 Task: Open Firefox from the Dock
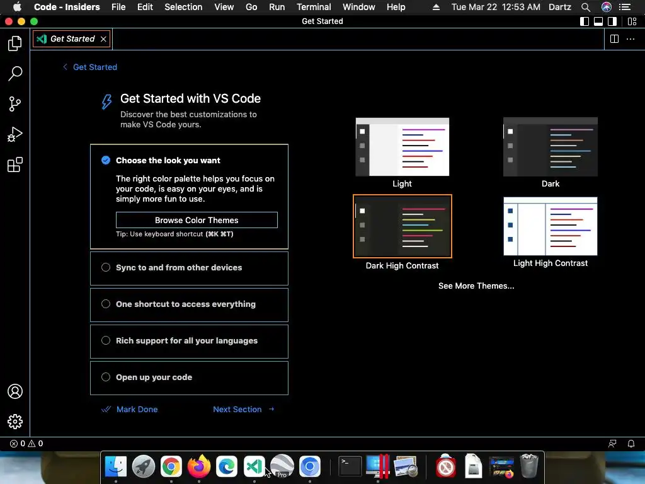pyautogui.click(x=198, y=466)
